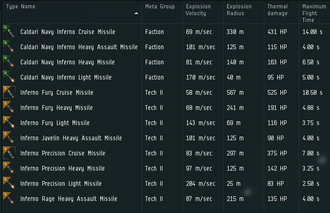The image size is (330, 213).
Task: Click the Caldari Navy Inferno Cruise Missile icon
Action: [x=9, y=31]
